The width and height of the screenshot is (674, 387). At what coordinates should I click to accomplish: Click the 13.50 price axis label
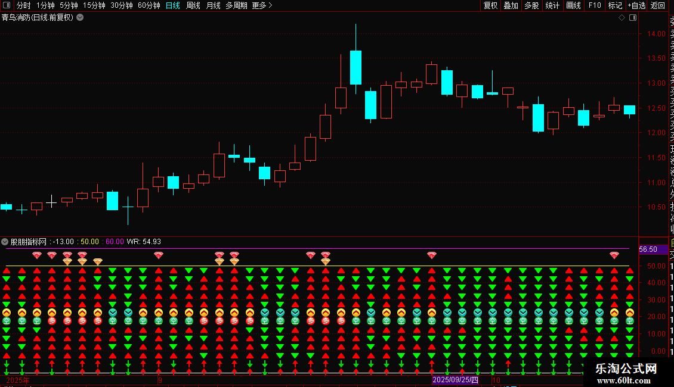tap(656, 58)
